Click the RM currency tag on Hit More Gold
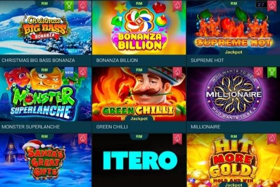The height and width of the screenshot is (187, 280). click(x=234, y=137)
